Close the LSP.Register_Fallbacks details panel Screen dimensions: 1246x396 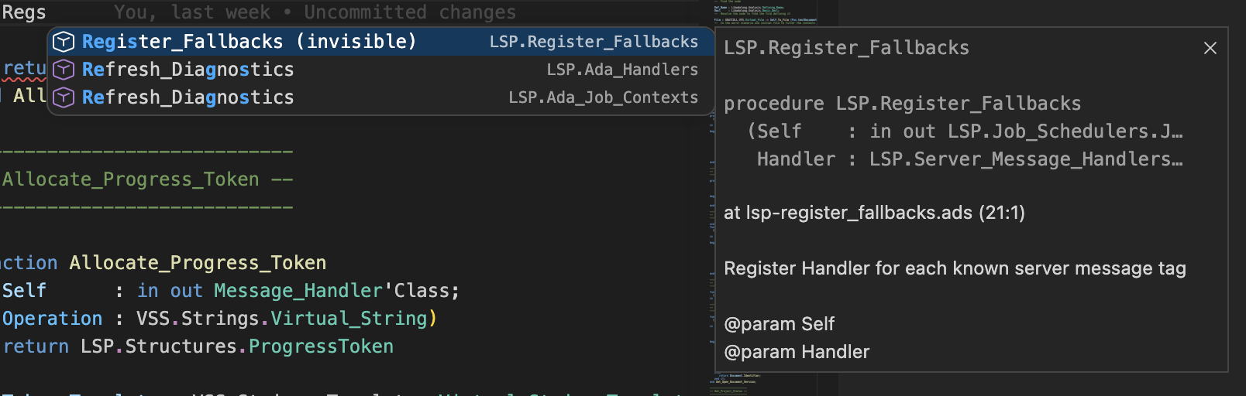(1210, 48)
